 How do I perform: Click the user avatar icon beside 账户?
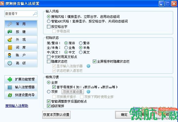10,55
